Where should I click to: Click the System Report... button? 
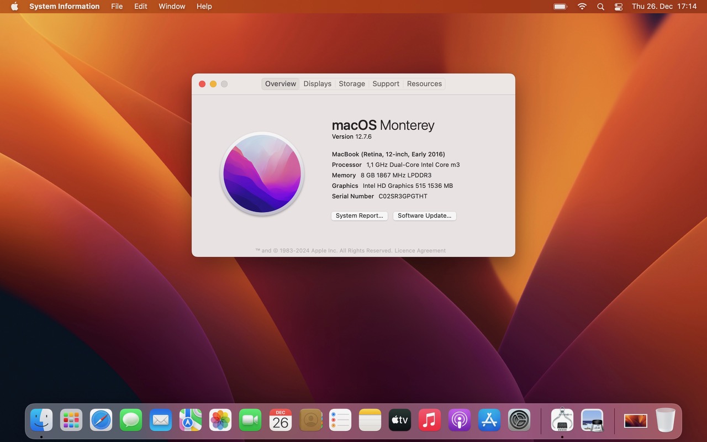coord(360,216)
